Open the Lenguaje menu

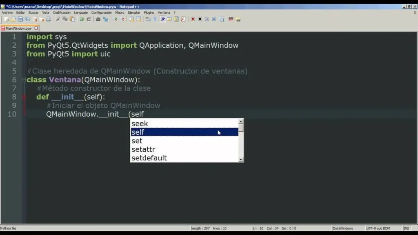click(x=81, y=13)
